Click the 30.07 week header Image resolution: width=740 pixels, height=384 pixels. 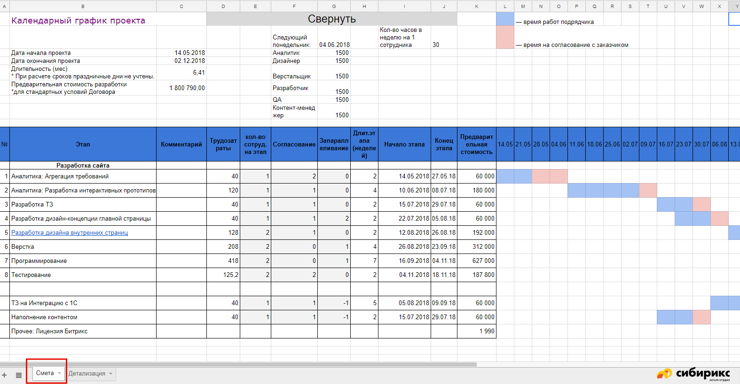(701, 145)
